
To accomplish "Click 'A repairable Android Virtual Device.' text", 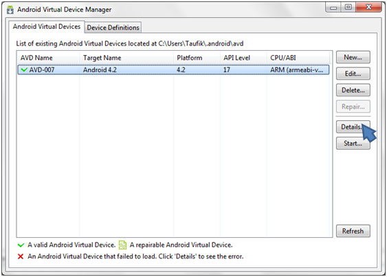I will tap(181, 245).
